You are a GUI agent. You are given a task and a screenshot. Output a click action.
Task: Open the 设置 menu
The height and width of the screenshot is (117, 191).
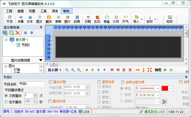pos(32,11)
